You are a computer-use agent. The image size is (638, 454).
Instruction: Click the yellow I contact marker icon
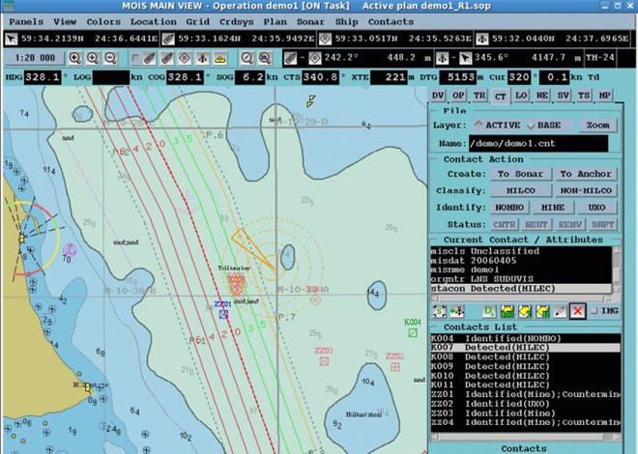pos(525,311)
